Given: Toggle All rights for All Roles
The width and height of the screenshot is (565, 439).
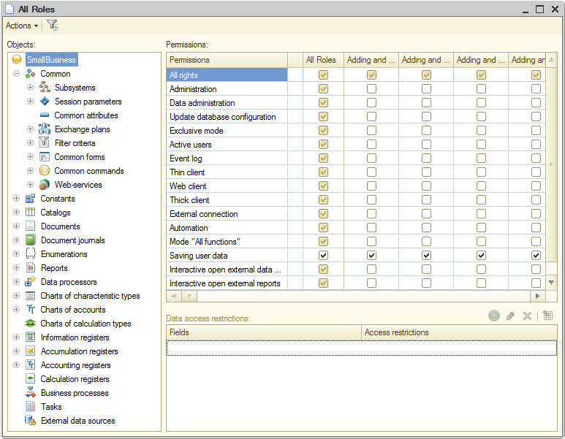Looking at the screenshot, I should [x=323, y=75].
